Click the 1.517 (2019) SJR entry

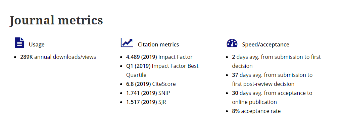[x=146, y=102]
